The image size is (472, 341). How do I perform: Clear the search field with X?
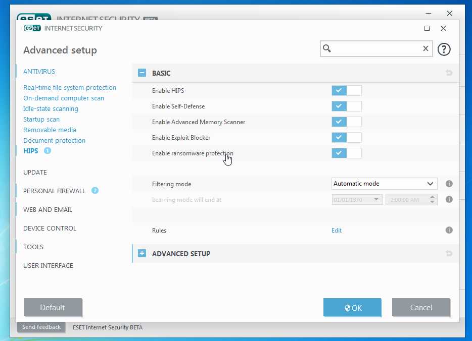(x=426, y=48)
